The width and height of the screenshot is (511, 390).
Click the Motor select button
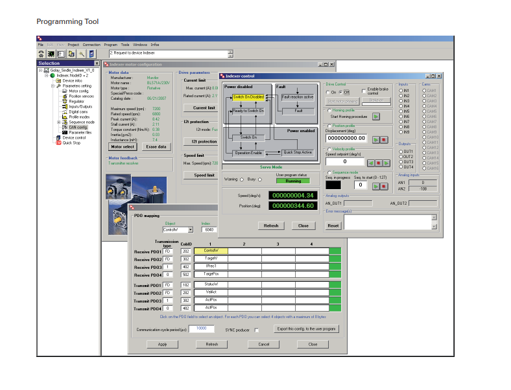pyautogui.click(x=122, y=146)
